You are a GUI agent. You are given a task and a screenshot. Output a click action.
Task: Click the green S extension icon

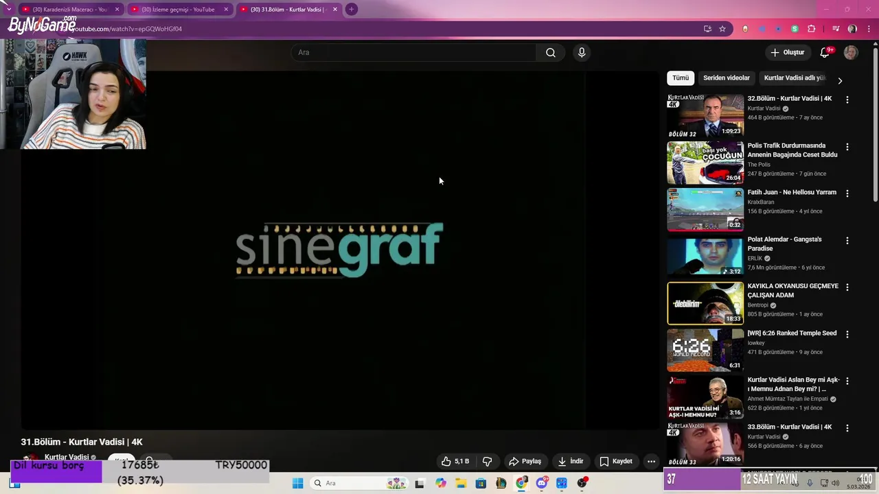pyautogui.click(x=795, y=29)
